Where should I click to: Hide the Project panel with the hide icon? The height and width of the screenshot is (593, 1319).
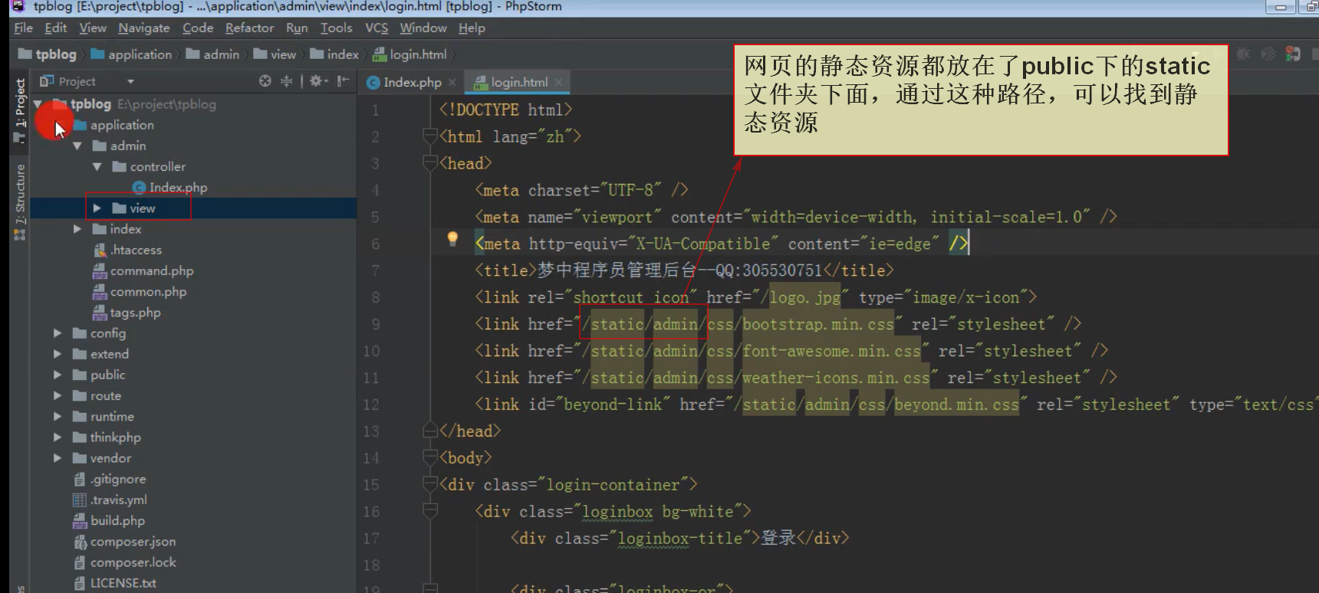(343, 80)
